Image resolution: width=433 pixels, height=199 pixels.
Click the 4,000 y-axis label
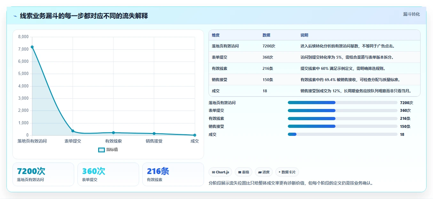(24, 86)
